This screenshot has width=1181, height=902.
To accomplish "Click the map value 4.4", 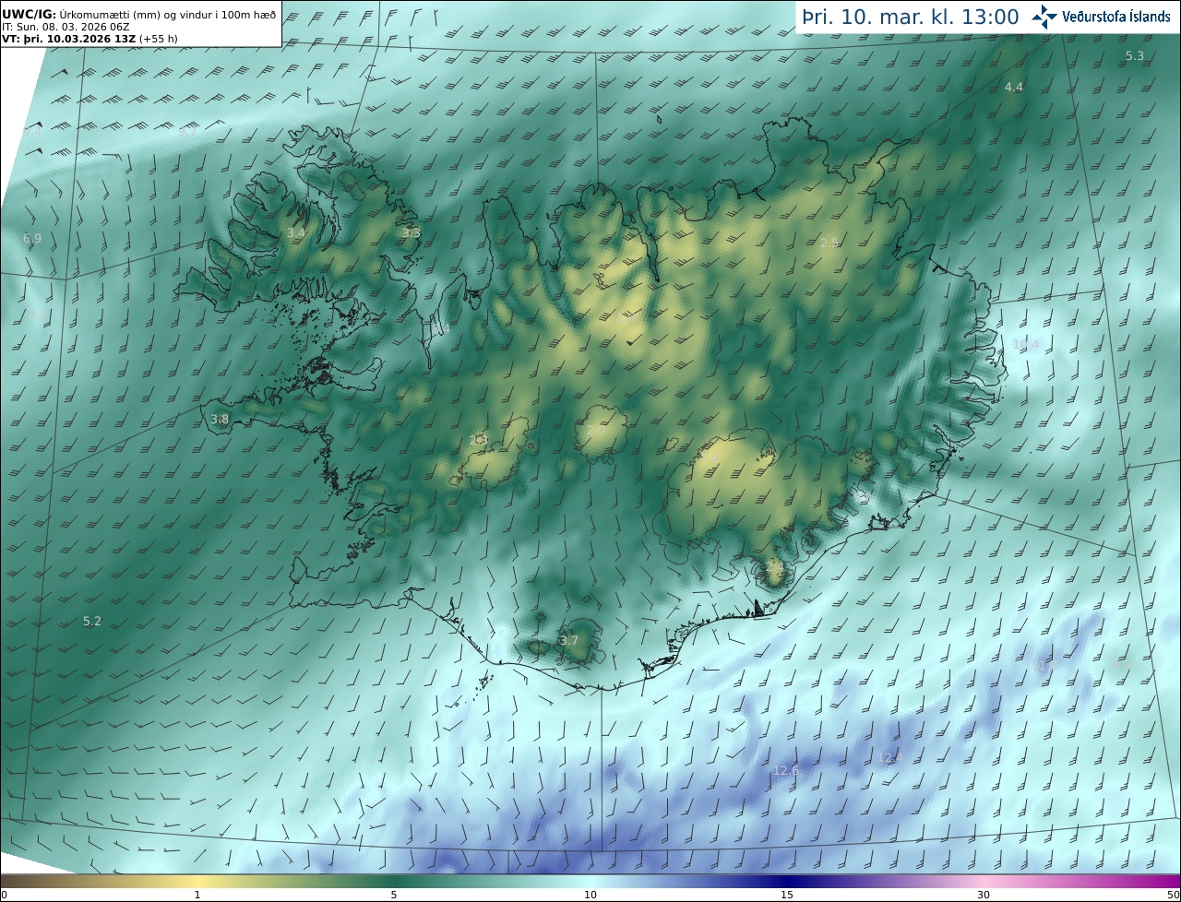I will click(x=1014, y=88).
